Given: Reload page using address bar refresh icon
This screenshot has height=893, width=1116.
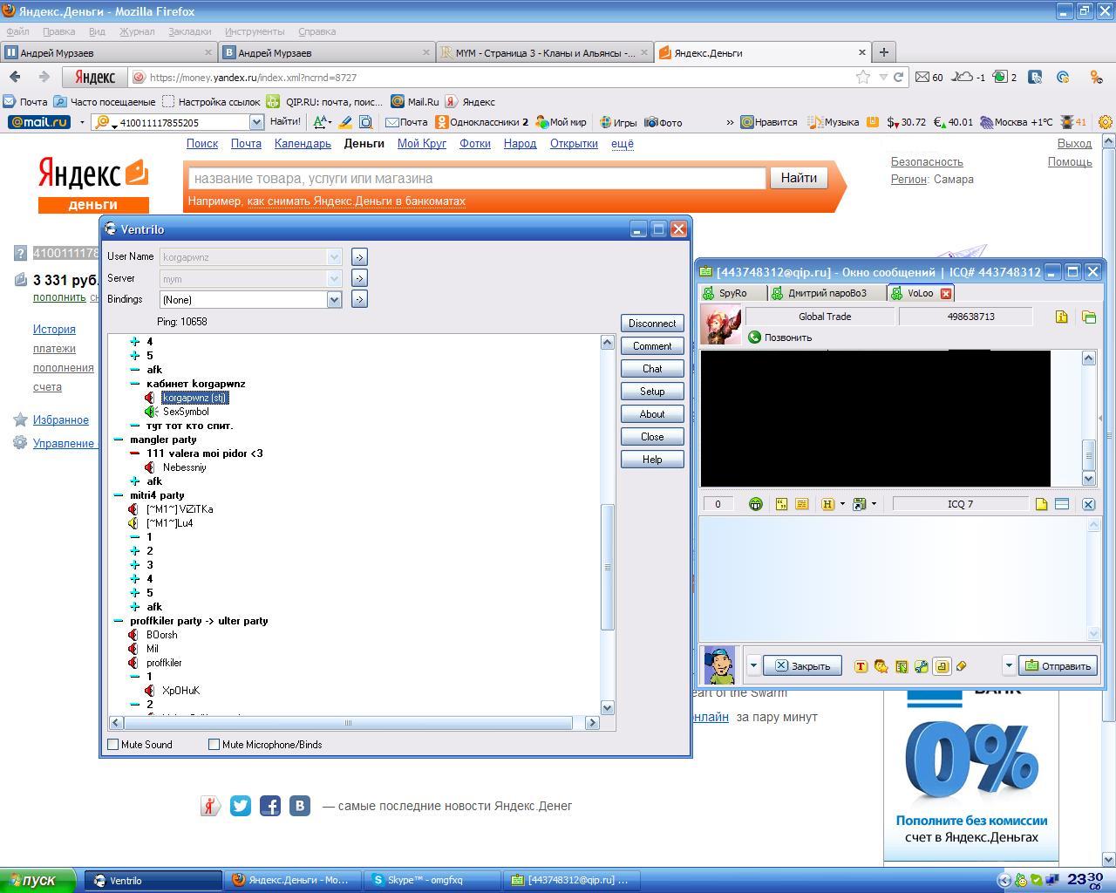Looking at the screenshot, I should tap(899, 77).
